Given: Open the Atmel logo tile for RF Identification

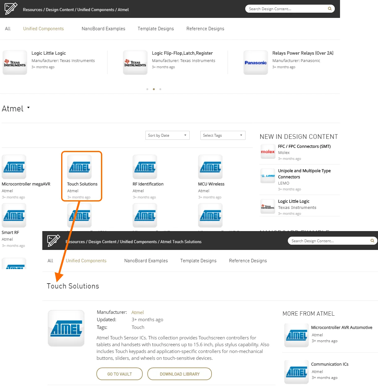Looking at the screenshot, I should [x=145, y=167].
